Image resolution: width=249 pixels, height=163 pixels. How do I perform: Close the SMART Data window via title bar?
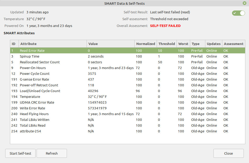(x=245, y=3)
